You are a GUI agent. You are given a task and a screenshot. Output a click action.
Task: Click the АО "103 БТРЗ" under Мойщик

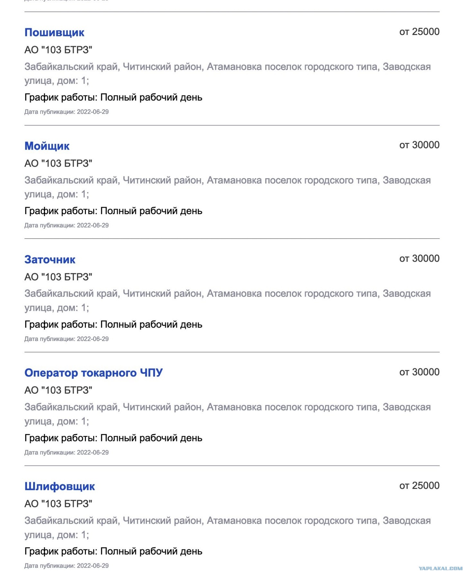click(58, 163)
